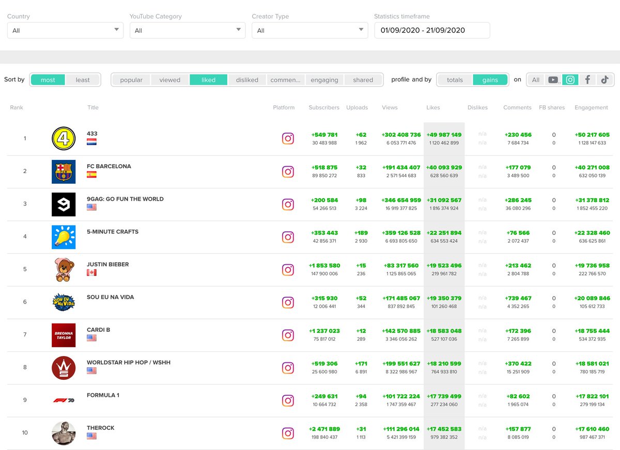Open YouTube Category dropdown
The image size is (620, 450).
tap(188, 30)
